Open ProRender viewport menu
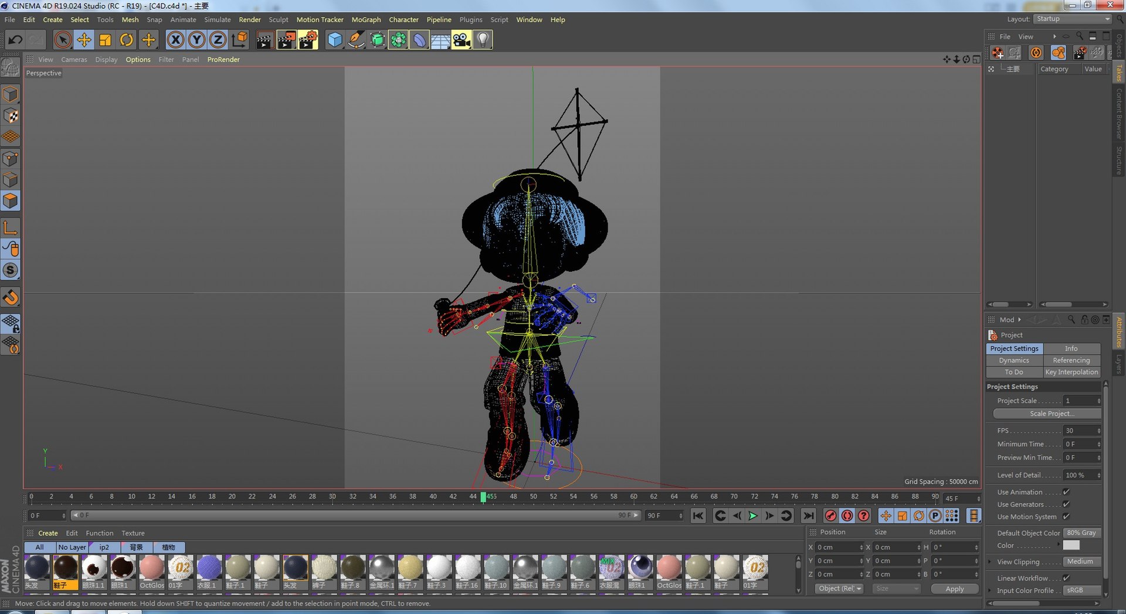This screenshot has height=614, width=1126. point(223,60)
